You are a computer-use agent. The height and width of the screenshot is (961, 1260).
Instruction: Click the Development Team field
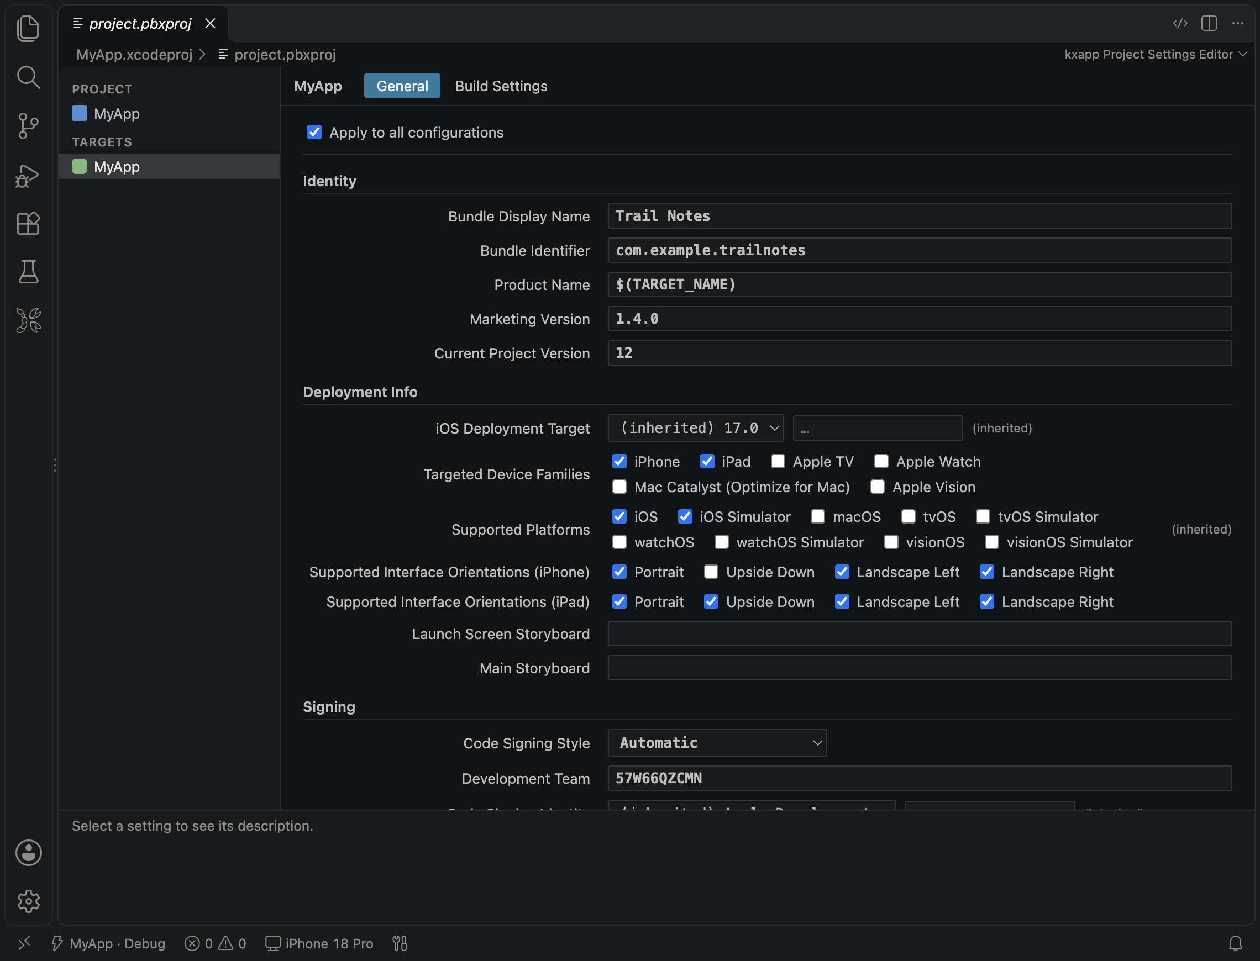(919, 778)
